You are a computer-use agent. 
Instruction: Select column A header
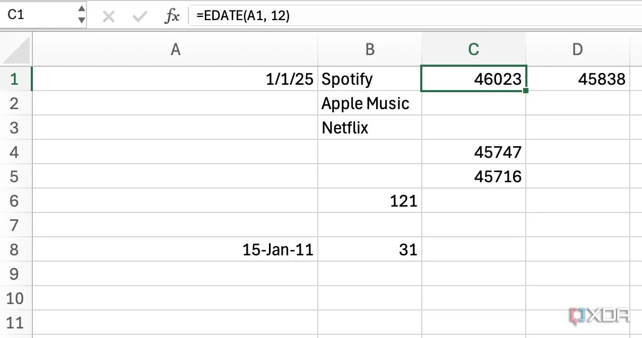[176, 50]
